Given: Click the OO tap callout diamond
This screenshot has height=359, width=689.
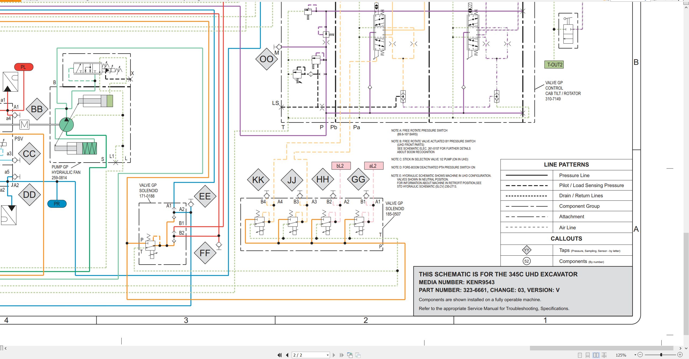Looking at the screenshot, I should coord(266,59).
